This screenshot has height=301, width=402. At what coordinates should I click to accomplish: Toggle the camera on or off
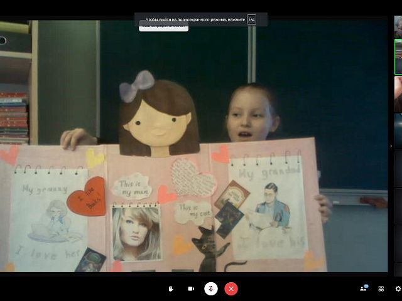[x=191, y=288]
